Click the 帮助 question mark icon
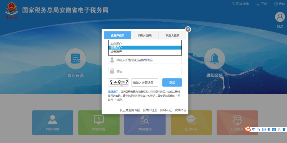287x143 pixels. click(x=276, y=4)
